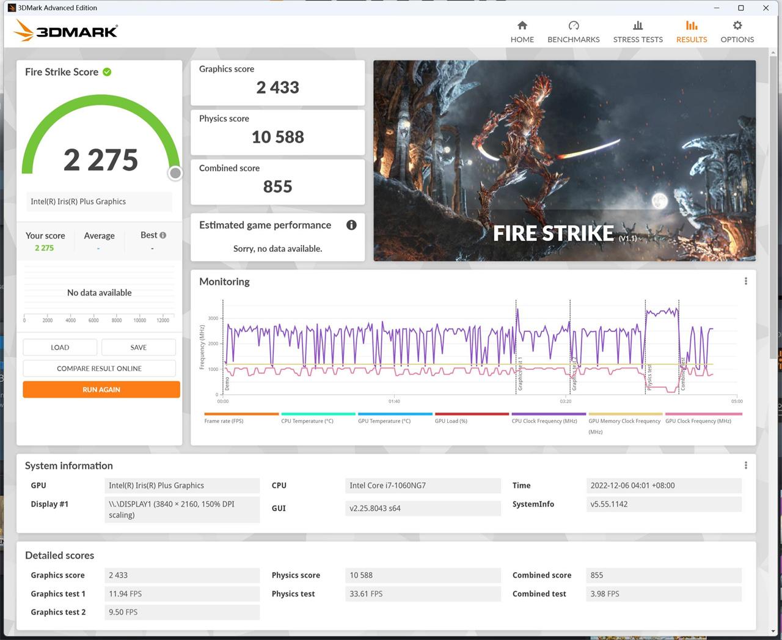This screenshot has height=640, width=782.
Task: Click info icon beside Estimated game performance
Action: (351, 225)
